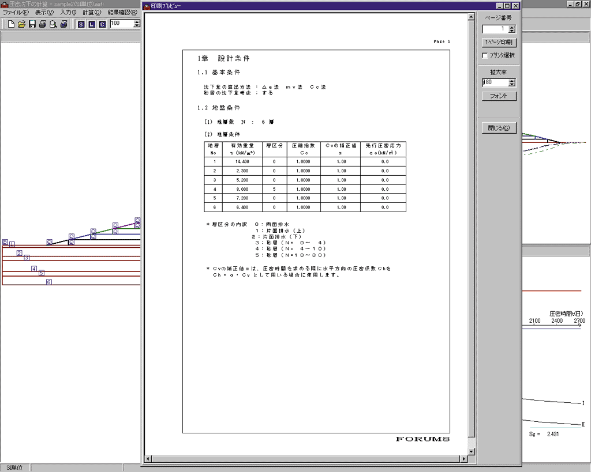Click the S button in the toolbar
The height and width of the screenshot is (472, 591).
click(81, 24)
